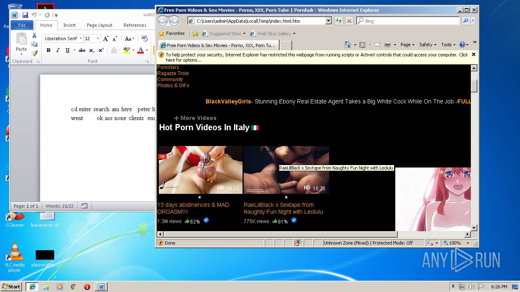The image size is (520, 292).
Task: Clear formatting icon in Word Font group
Action: [x=144, y=39]
